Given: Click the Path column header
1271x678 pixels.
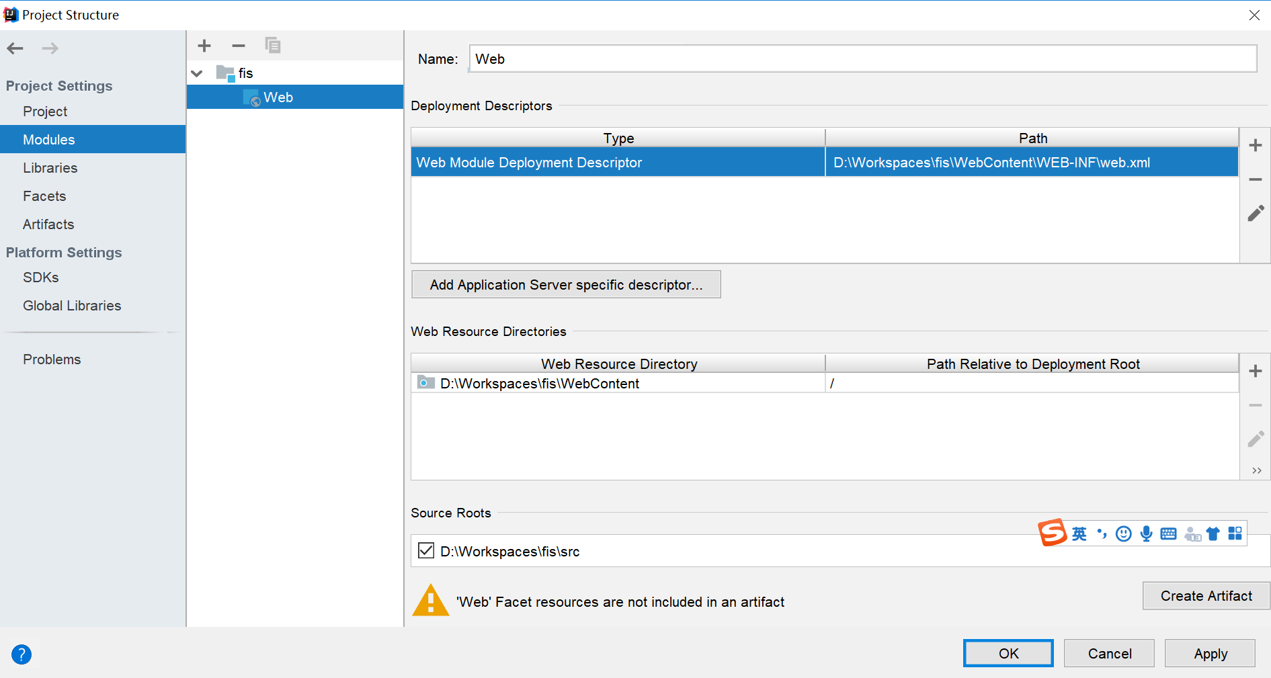Looking at the screenshot, I should pos(1032,138).
